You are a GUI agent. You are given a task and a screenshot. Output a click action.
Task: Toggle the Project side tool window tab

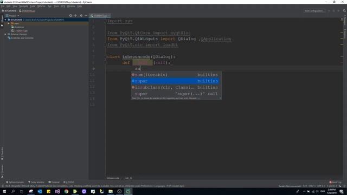[x=2, y=21]
